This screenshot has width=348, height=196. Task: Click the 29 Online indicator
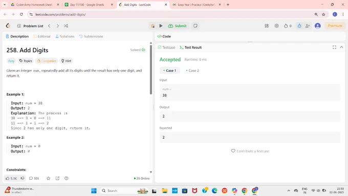pos(142,179)
